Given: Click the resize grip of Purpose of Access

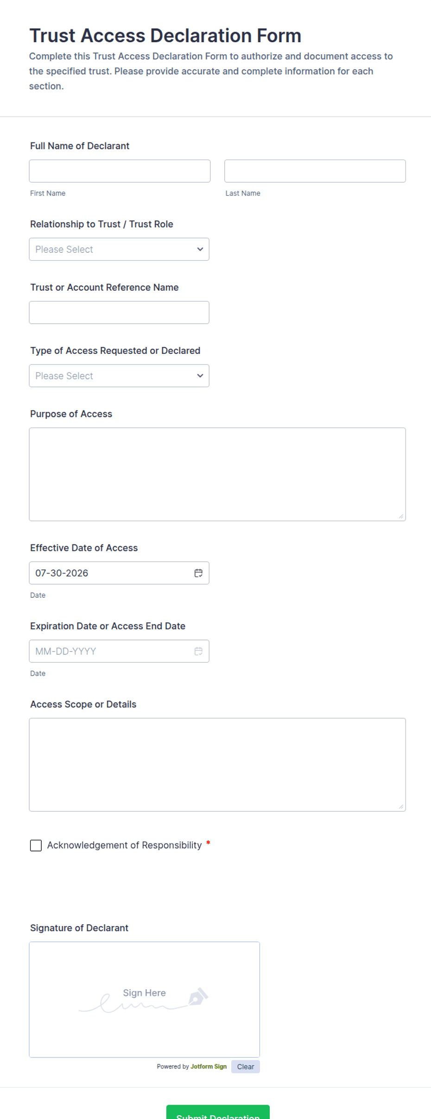Looking at the screenshot, I should click(x=401, y=516).
